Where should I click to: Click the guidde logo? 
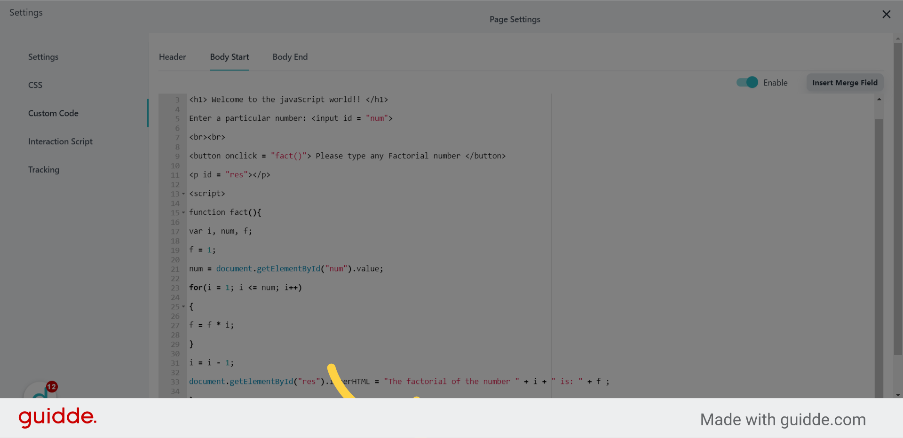57,417
